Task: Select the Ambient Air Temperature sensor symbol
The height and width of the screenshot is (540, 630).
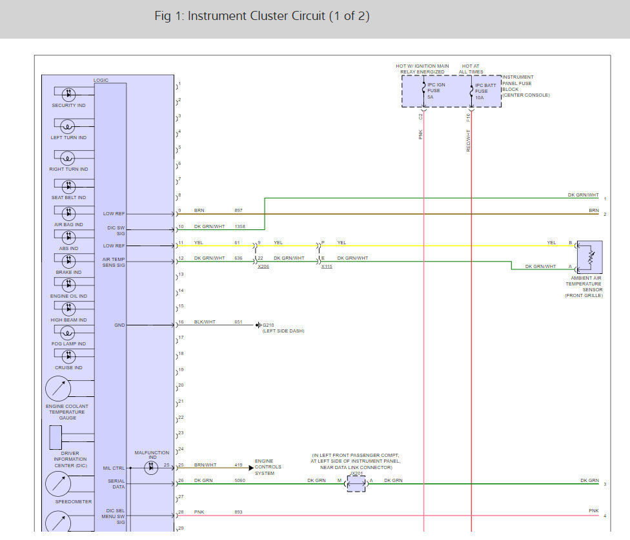Action: 590,257
